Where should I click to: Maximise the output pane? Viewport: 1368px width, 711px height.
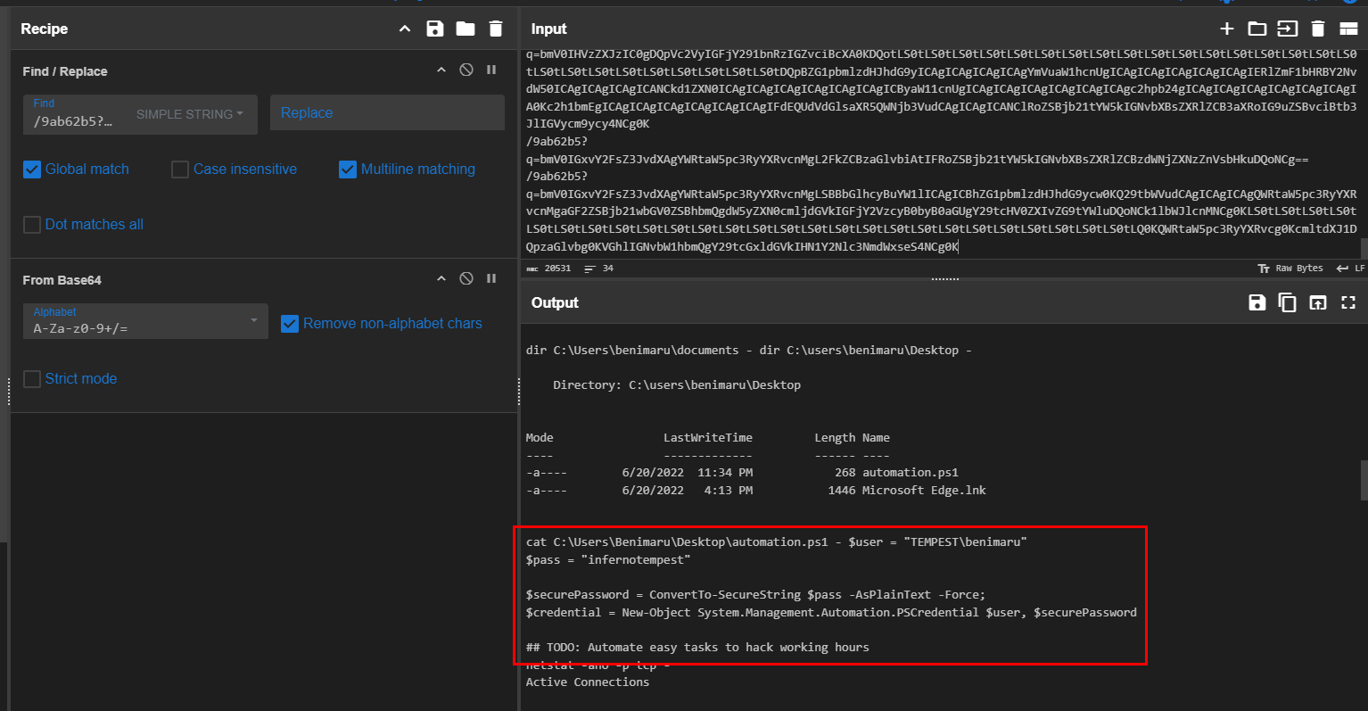click(x=1347, y=302)
